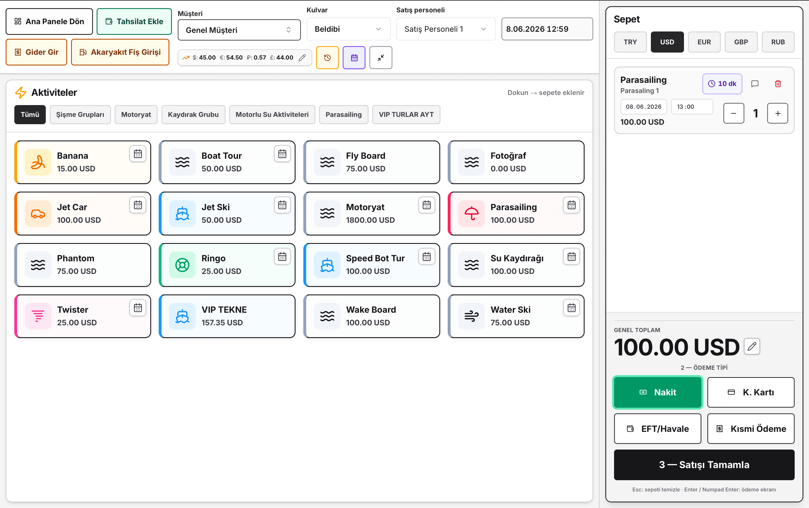
Task: Add Phantom activity to the cart
Action: 83,265
